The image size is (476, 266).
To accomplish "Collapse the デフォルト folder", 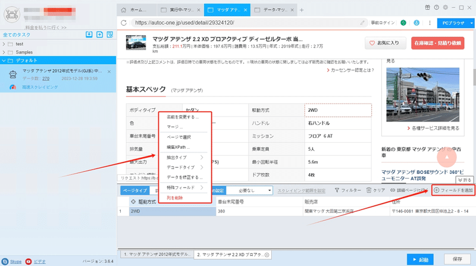I will pos(4,61).
